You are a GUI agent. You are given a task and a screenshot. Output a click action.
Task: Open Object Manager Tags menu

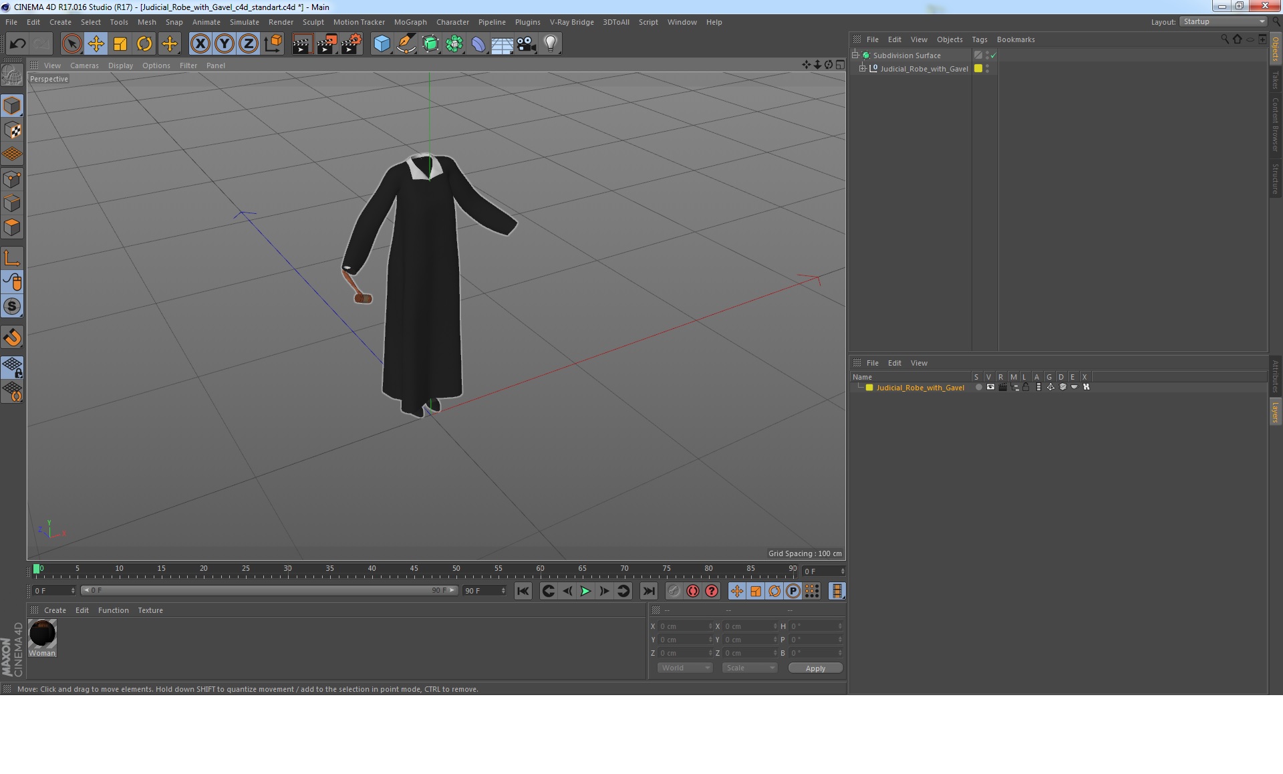click(x=979, y=39)
